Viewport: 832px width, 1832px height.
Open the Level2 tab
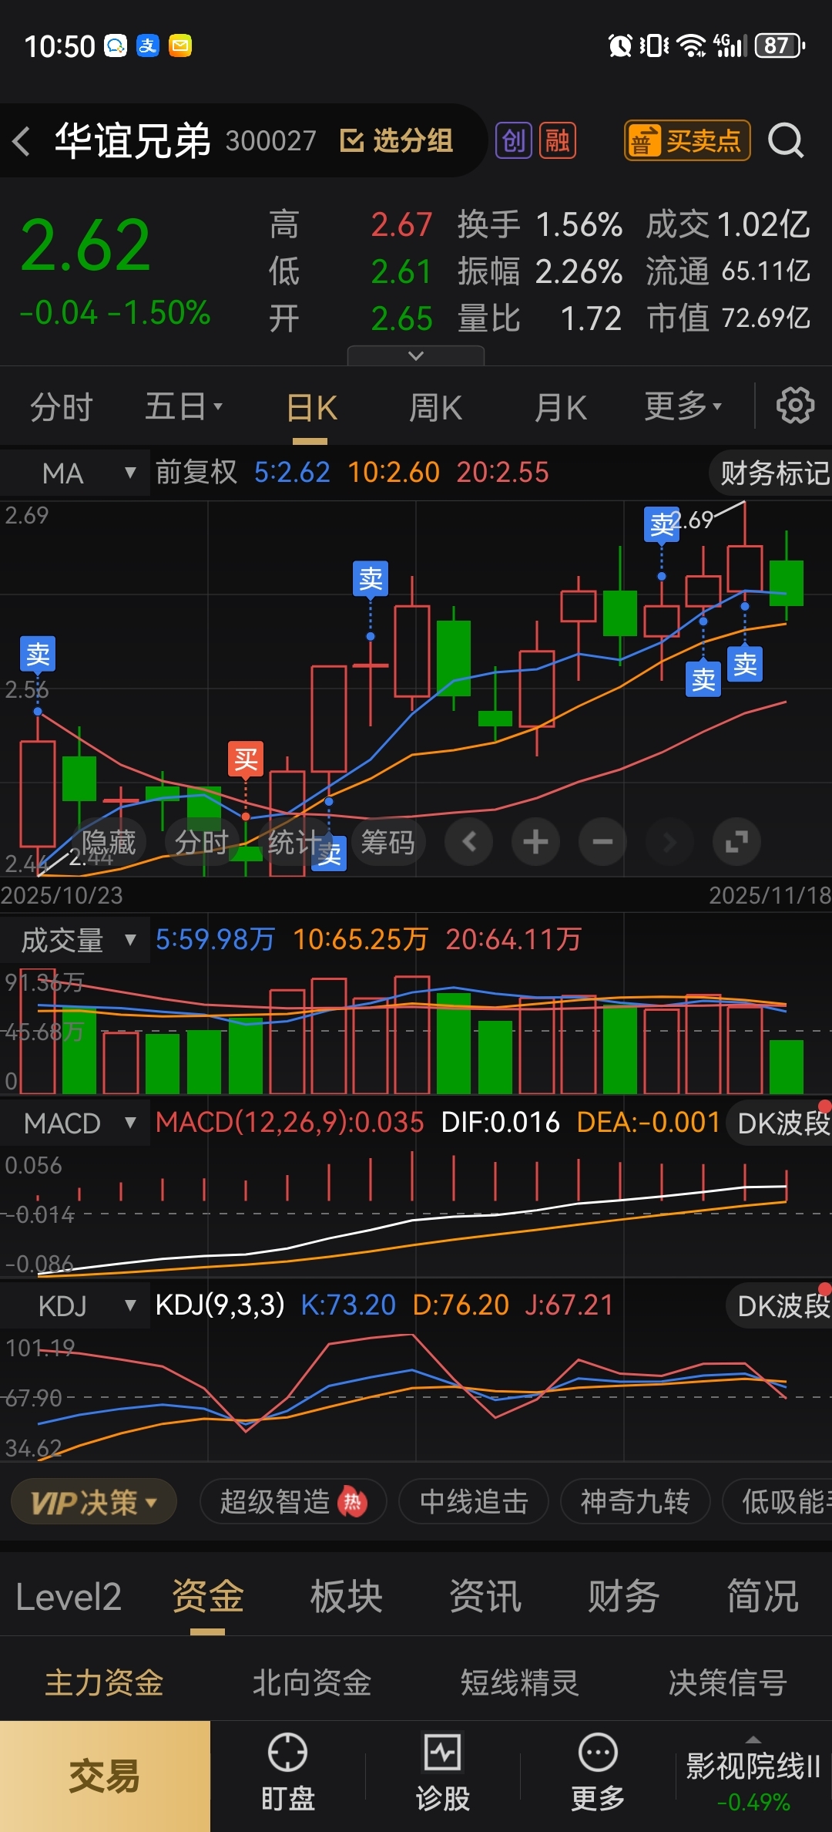(x=69, y=1597)
